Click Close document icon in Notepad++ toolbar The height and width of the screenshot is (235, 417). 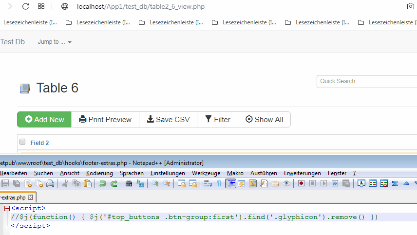point(28,183)
